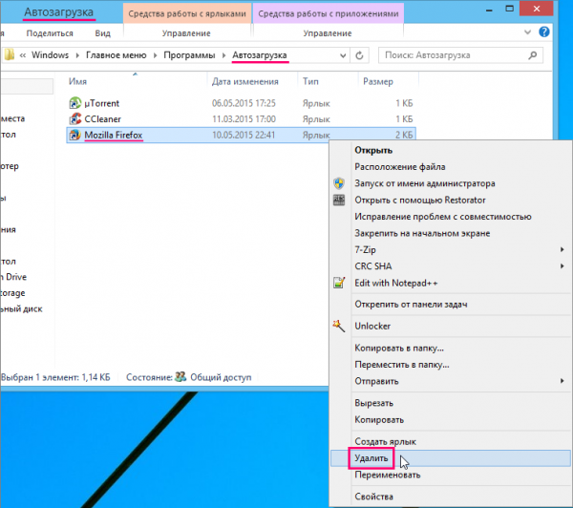Select Открыть с помощью Restorator

pyautogui.click(x=420, y=201)
